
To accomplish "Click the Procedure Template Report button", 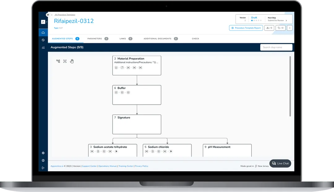I will tap(246, 28).
